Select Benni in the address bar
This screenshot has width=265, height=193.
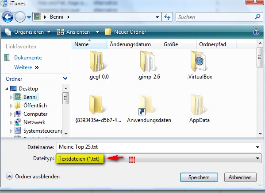[x=57, y=17]
